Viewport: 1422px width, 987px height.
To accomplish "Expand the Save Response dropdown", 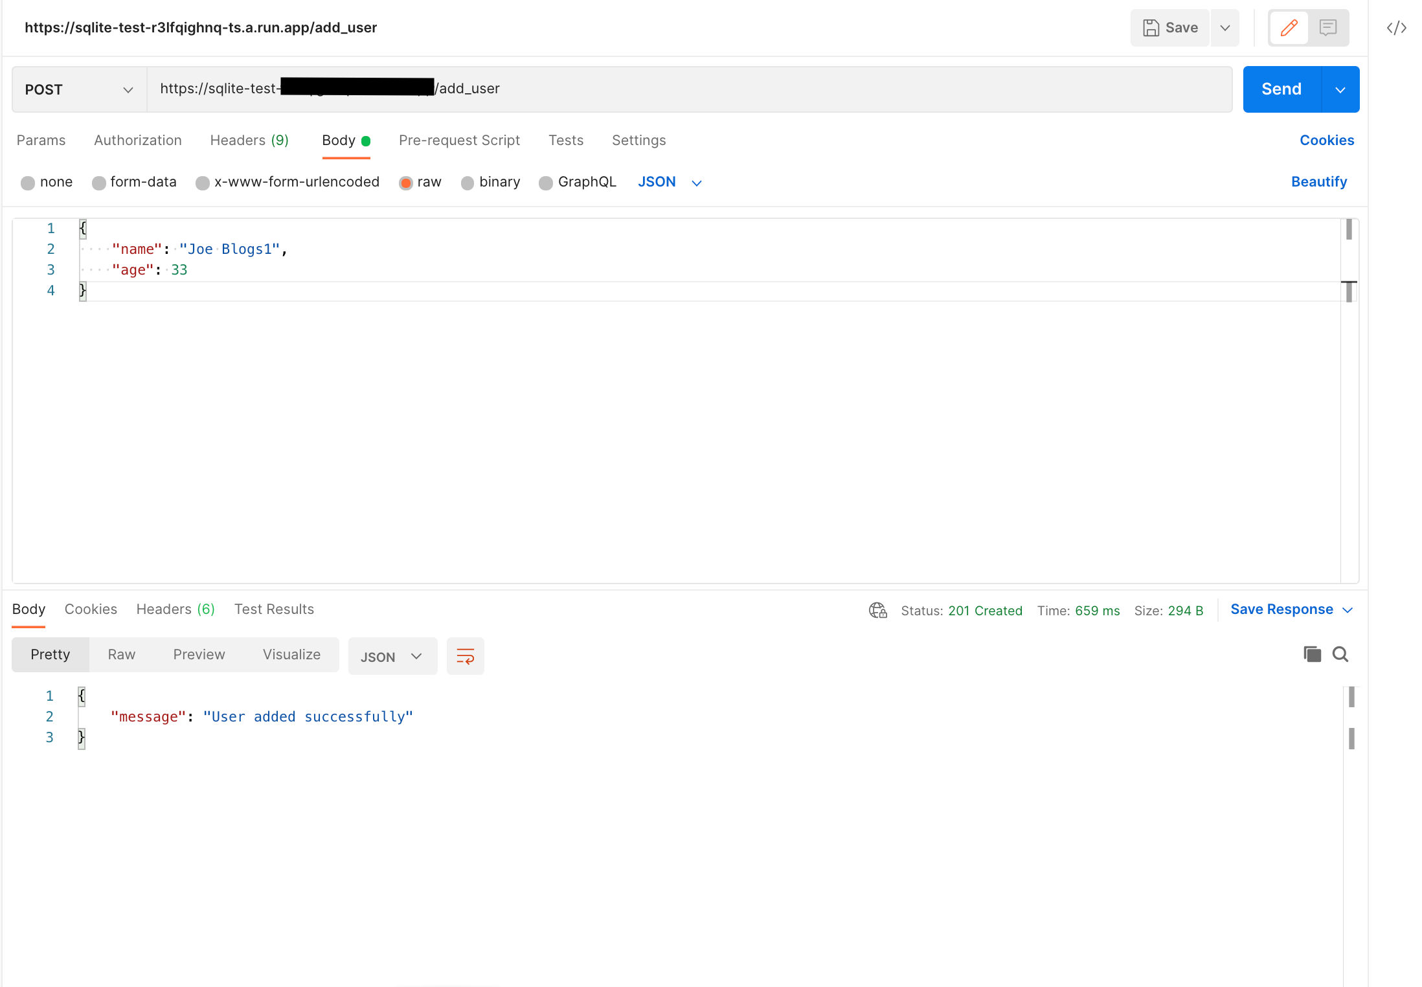I will 1348,610.
